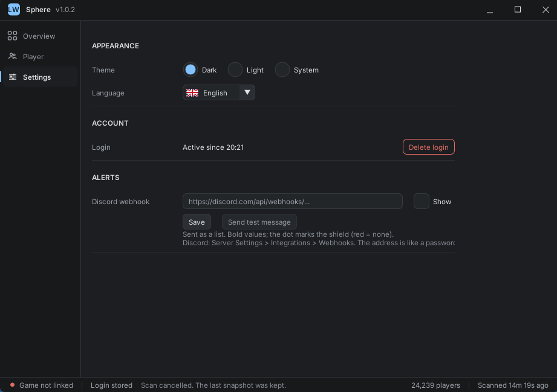Close the Sphere window

pos(546,10)
